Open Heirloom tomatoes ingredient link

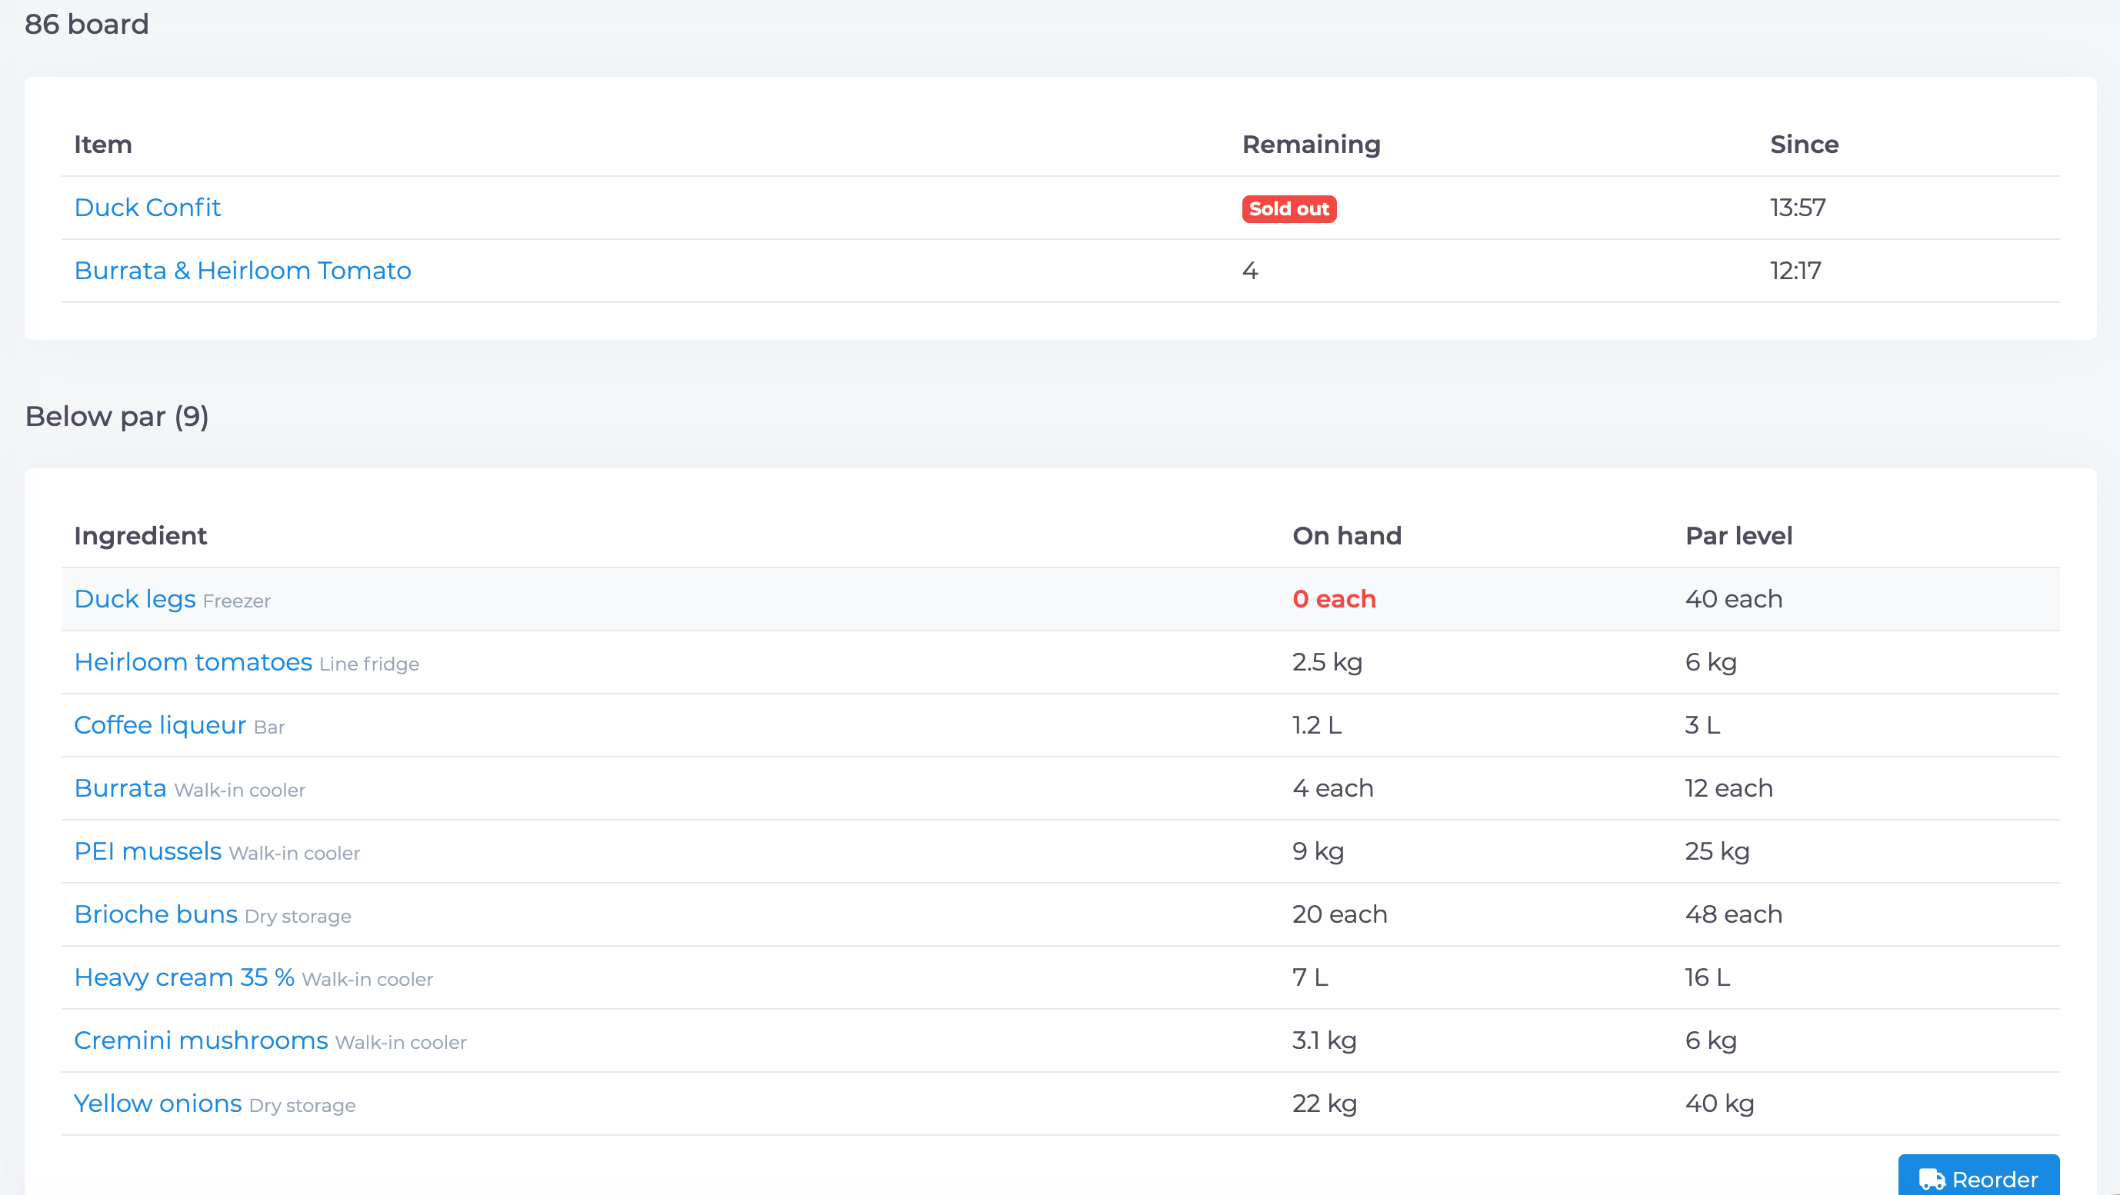pyautogui.click(x=193, y=662)
